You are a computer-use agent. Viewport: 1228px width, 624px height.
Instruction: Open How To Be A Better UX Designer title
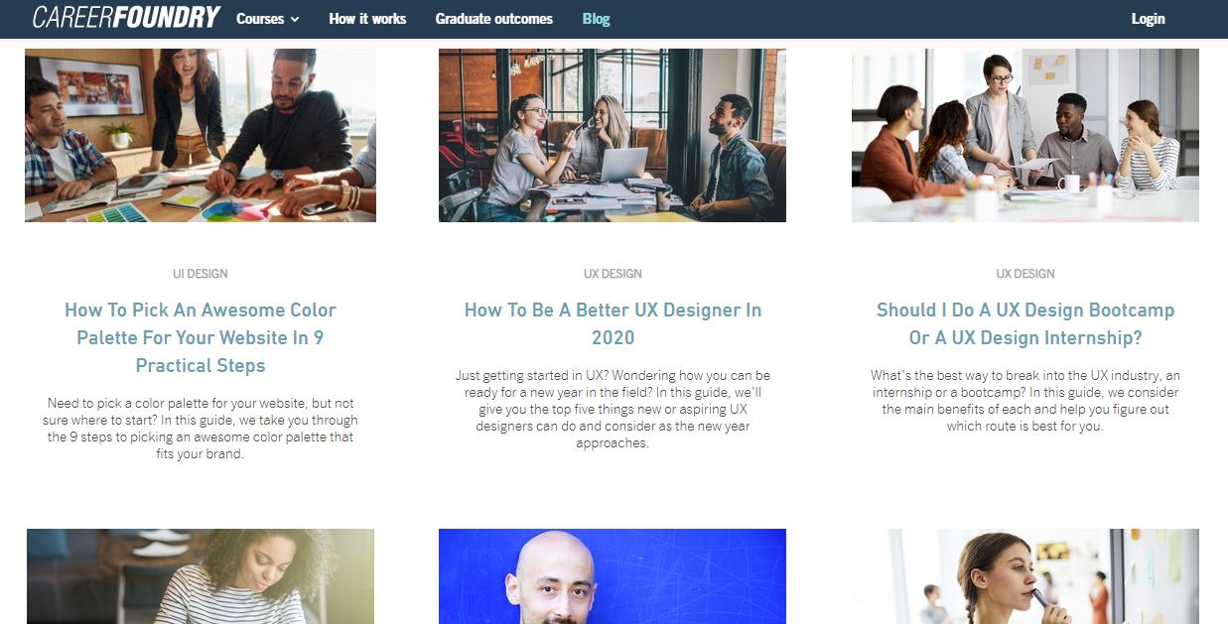pyautogui.click(x=613, y=323)
